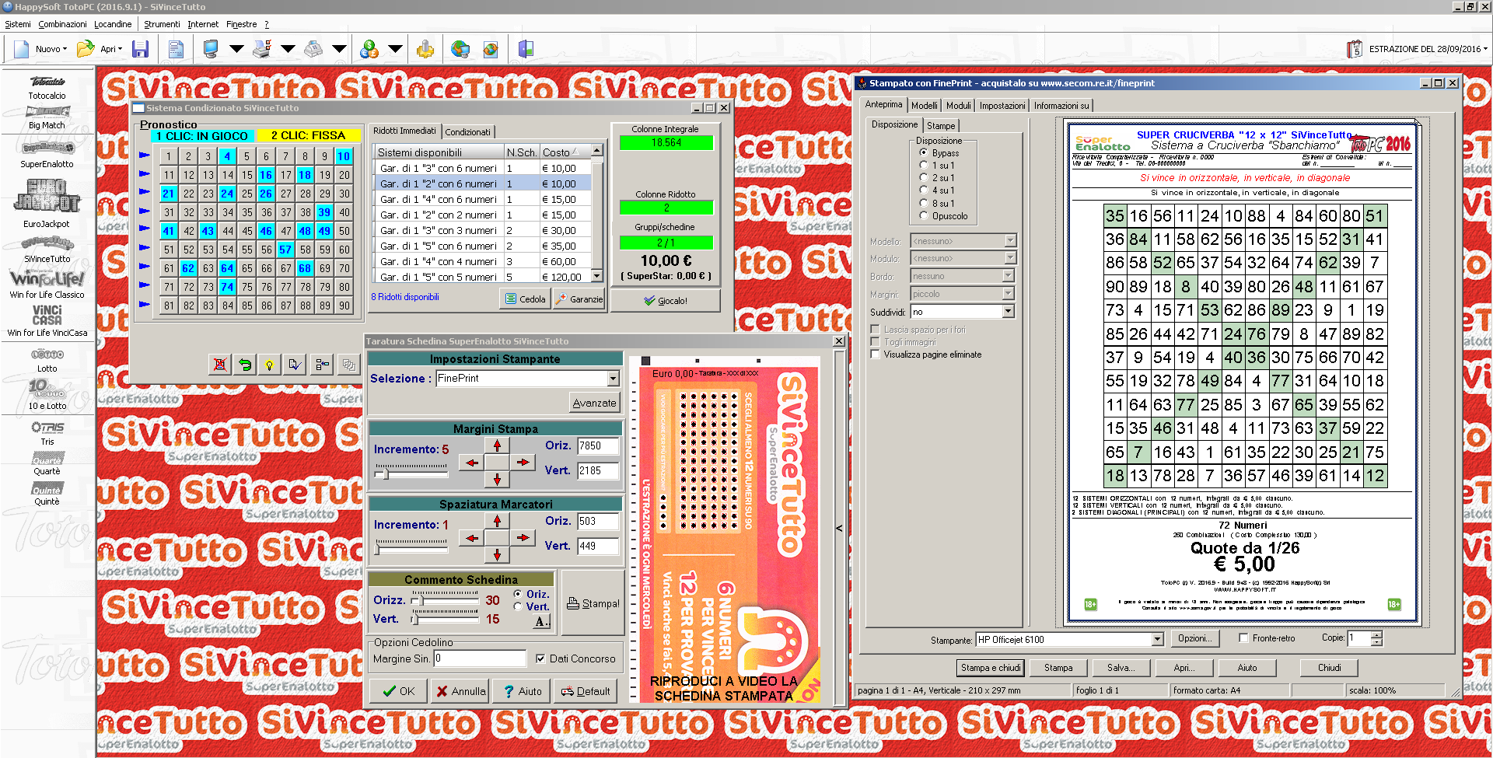
Task: Click the floppy disk save icon
Action: tap(141, 49)
